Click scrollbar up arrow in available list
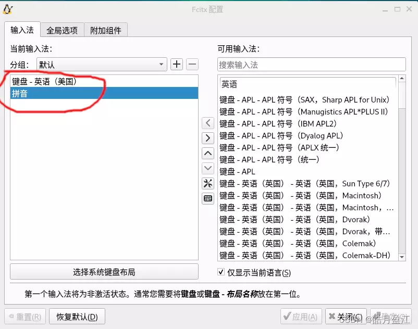The height and width of the screenshot is (329, 418). coord(402,79)
